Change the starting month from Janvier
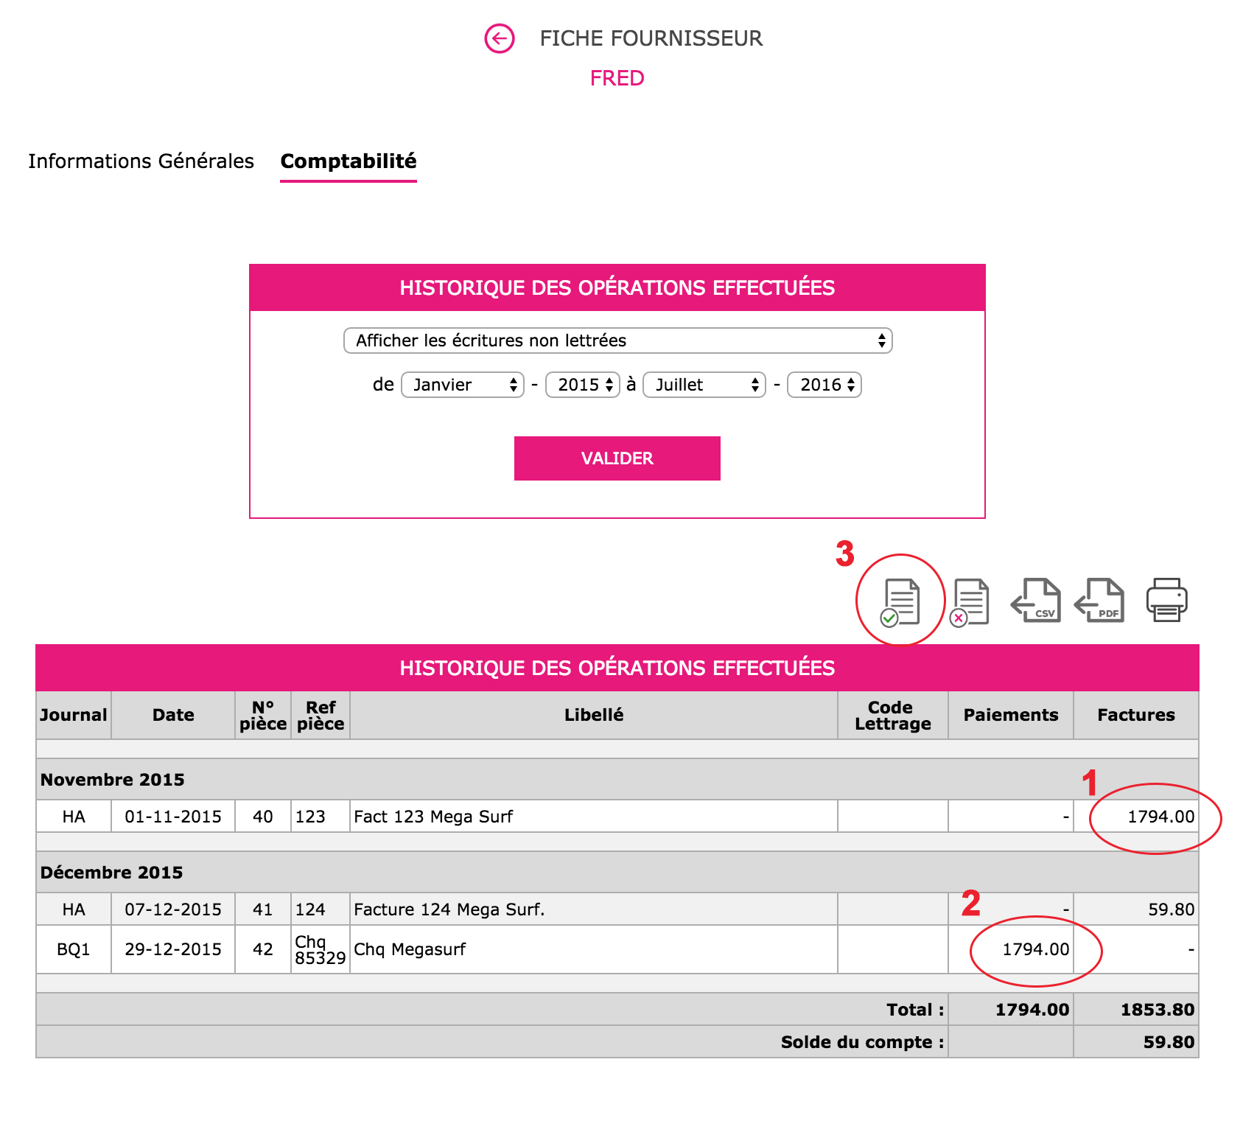The image size is (1243, 1121). pyautogui.click(x=462, y=384)
